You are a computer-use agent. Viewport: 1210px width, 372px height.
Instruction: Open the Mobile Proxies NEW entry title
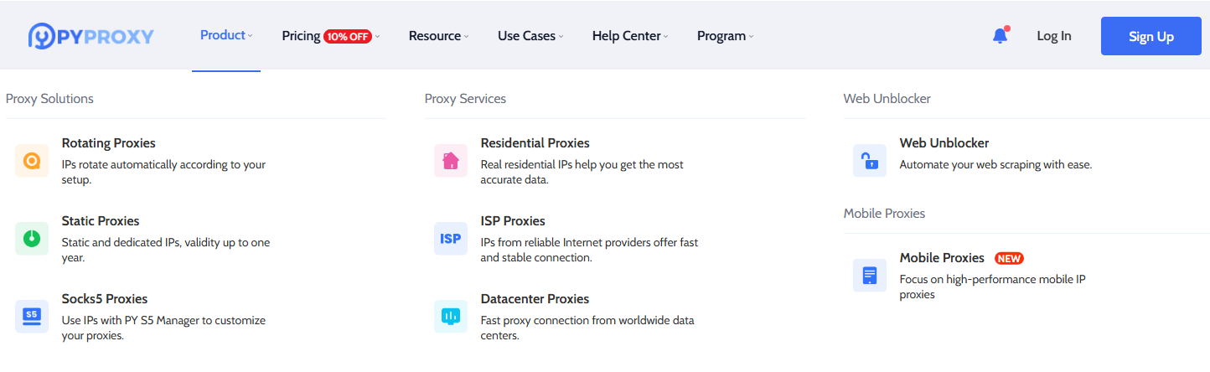click(x=942, y=258)
